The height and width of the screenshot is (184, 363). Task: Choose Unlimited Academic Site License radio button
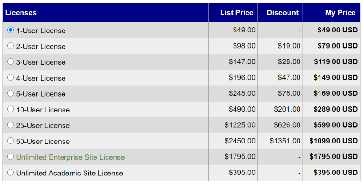(x=11, y=172)
